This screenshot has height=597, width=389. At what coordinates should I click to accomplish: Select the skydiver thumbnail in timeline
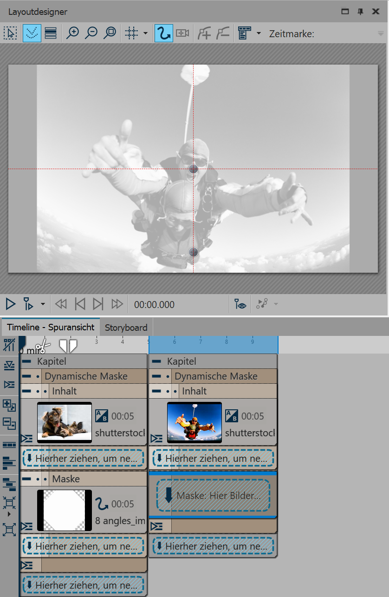click(x=194, y=422)
